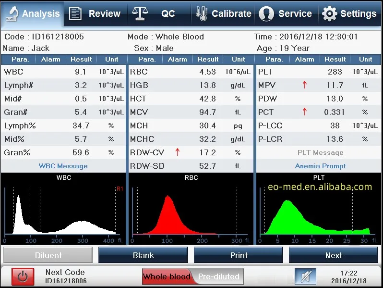Click the MPV value 11.7
Screen dimensions: 383x288
(335, 85)
